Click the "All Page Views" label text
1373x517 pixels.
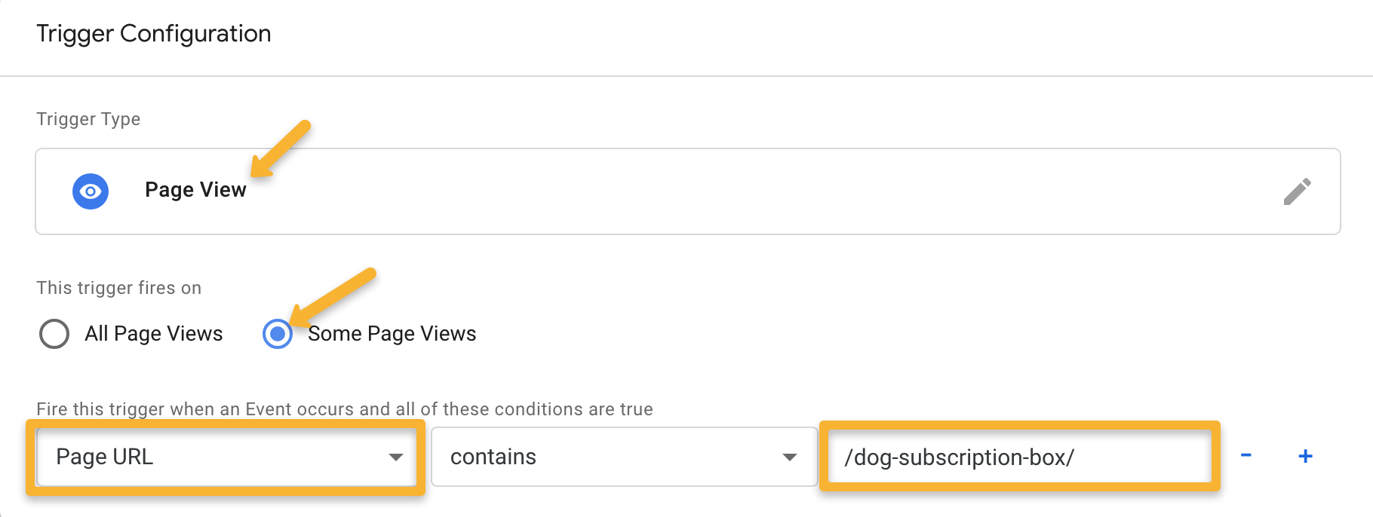[x=153, y=334]
